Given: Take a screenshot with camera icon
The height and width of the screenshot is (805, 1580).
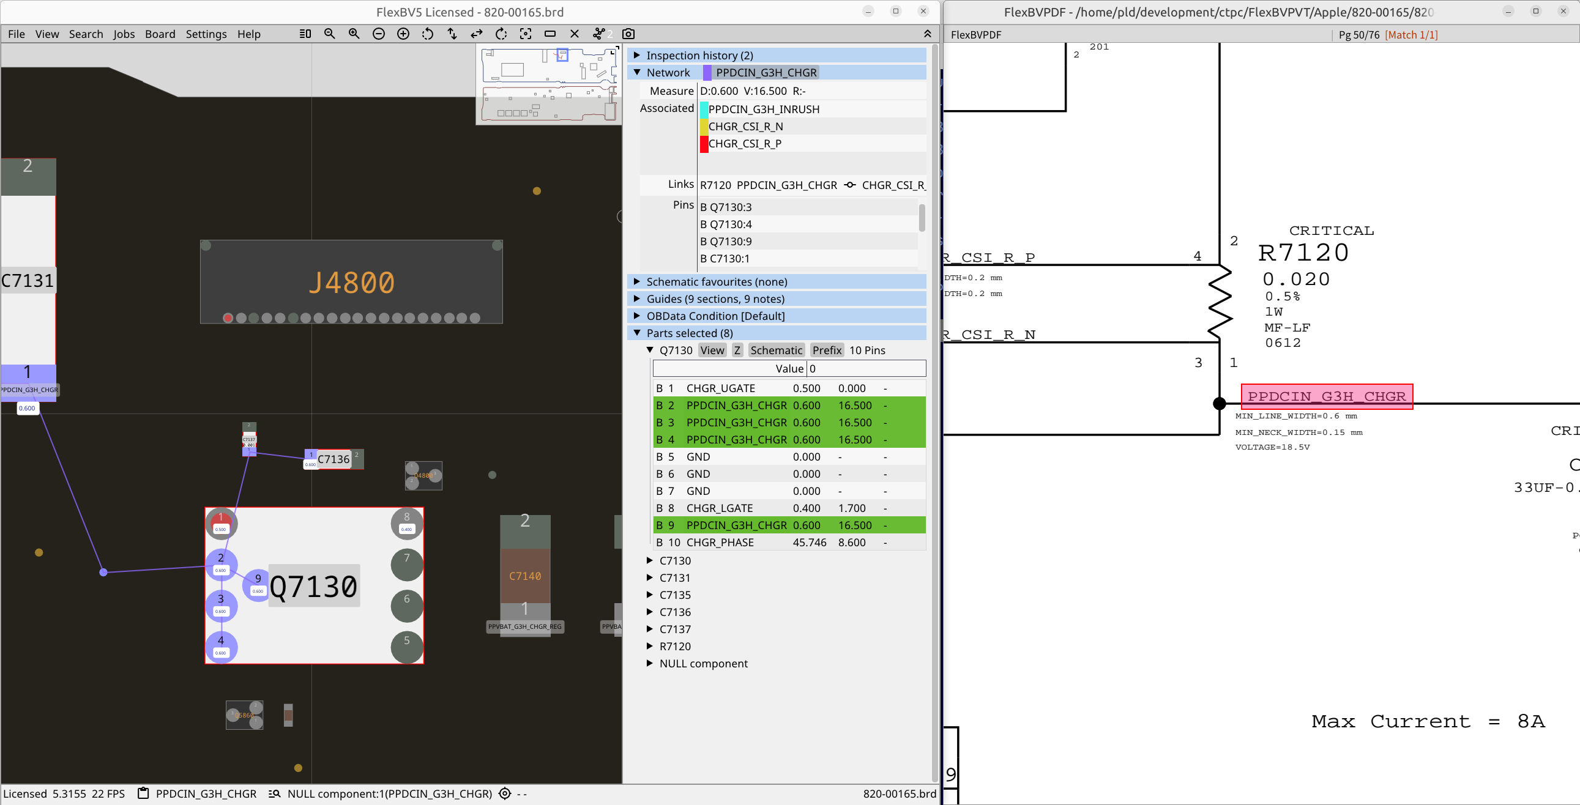Looking at the screenshot, I should click(x=628, y=34).
